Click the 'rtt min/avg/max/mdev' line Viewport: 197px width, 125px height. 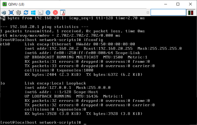point(60,35)
